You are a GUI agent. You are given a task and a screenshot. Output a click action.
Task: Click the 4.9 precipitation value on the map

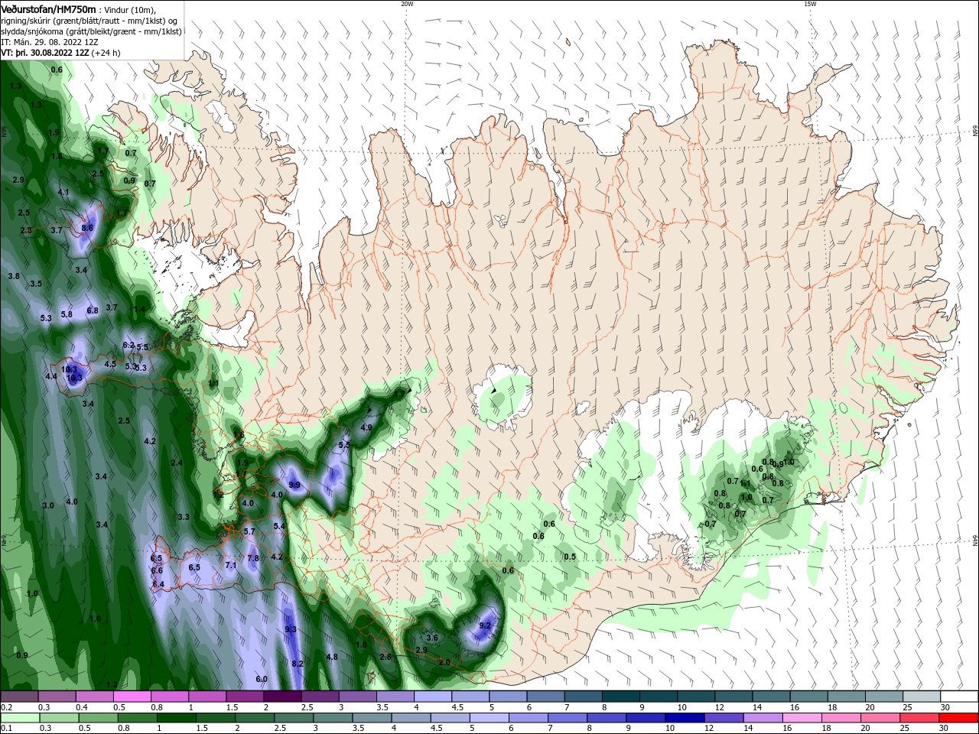click(x=366, y=427)
